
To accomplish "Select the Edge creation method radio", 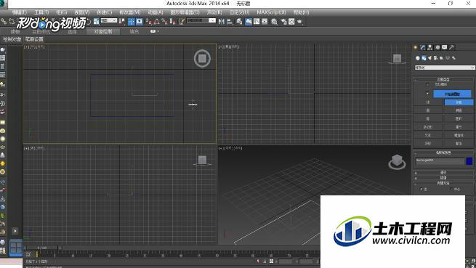I will (421, 189).
